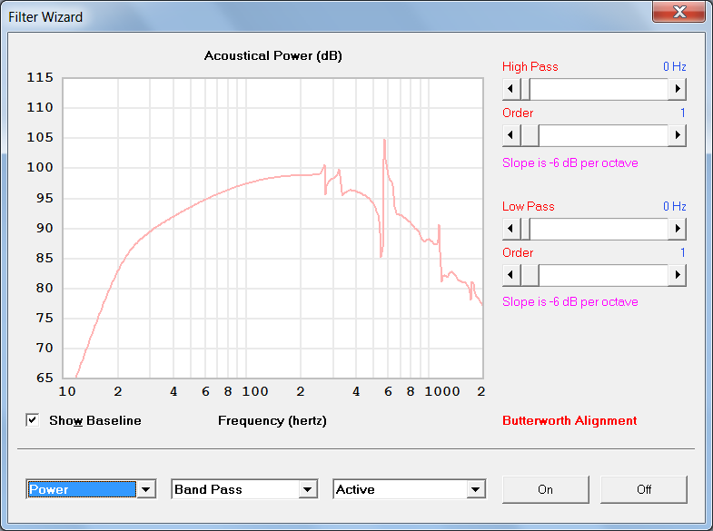Click Low Pass Order left arrow

(x=511, y=275)
